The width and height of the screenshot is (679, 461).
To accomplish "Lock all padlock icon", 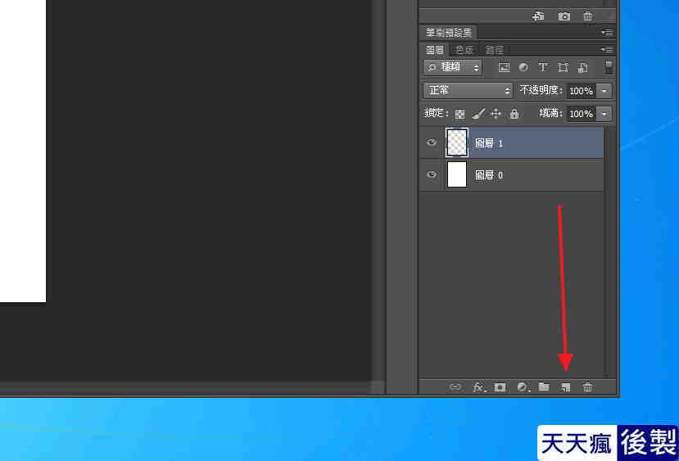I will [x=514, y=114].
